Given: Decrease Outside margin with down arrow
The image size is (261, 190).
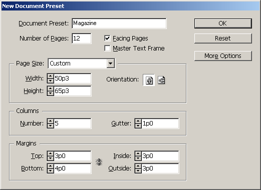Looking at the screenshot, I should click(x=138, y=170).
